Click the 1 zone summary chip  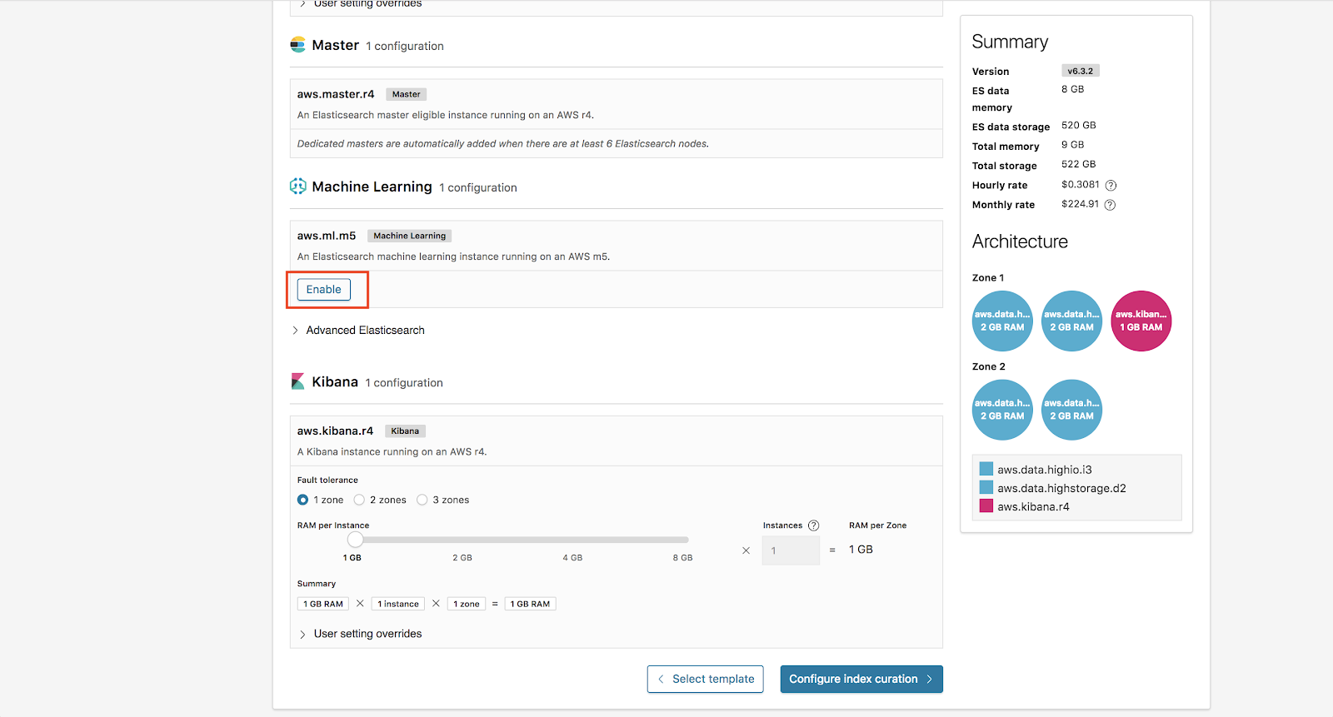coord(467,604)
